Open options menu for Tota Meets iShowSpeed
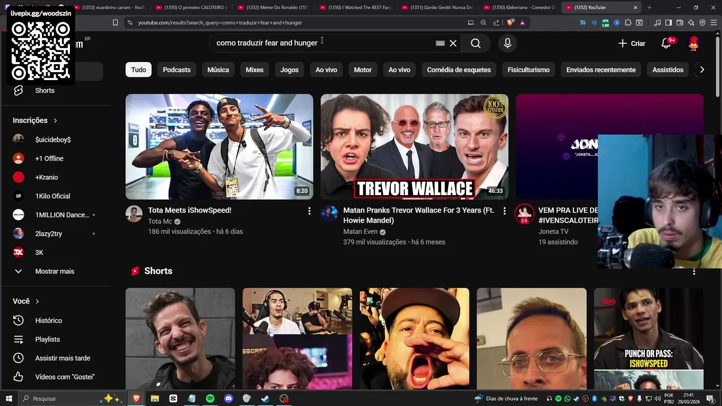The height and width of the screenshot is (406, 722). pyautogui.click(x=309, y=211)
